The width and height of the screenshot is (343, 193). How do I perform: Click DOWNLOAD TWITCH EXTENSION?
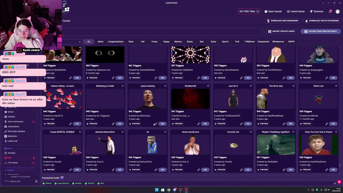322,21
